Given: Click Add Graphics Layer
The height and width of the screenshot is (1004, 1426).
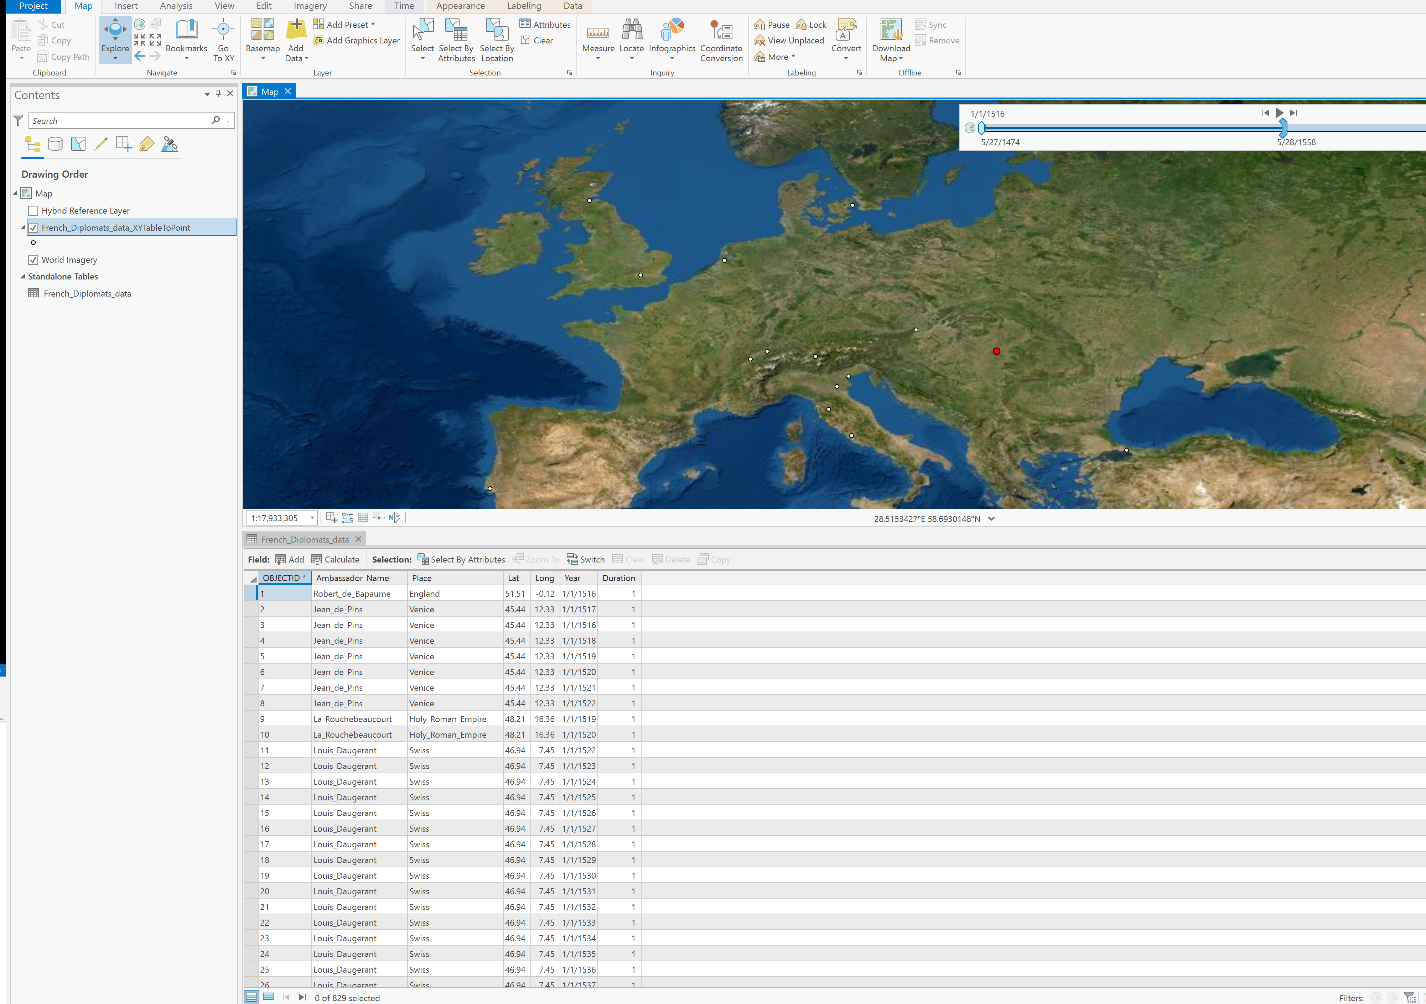Looking at the screenshot, I should (357, 40).
